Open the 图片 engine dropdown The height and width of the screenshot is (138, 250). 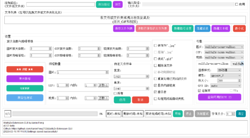tap(224, 47)
